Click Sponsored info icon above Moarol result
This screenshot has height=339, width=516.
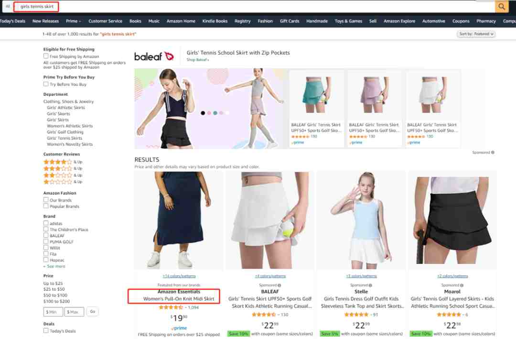[462, 285]
